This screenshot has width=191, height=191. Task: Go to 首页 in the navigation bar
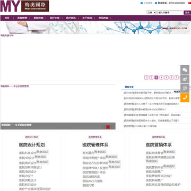[x=7, y=18]
